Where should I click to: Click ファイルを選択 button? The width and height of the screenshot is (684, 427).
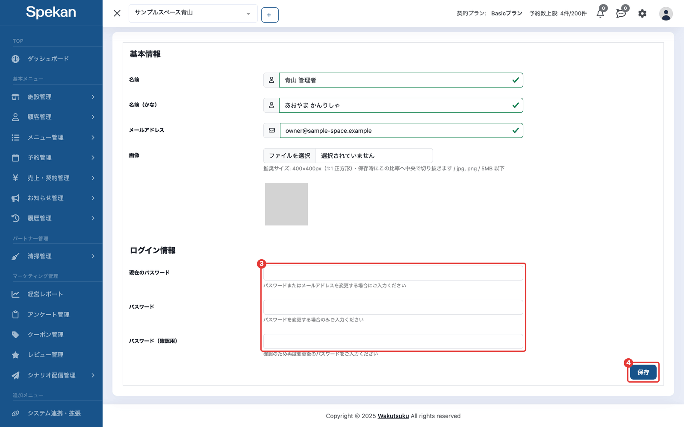point(290,156)
